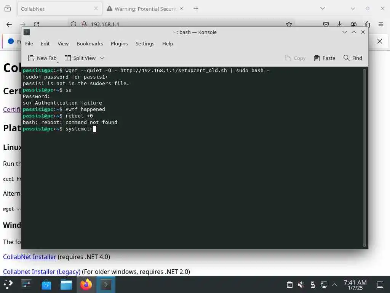Switch to Firefox from the taskbar
The width and height of the screenshot is (390, 293).
86,285
